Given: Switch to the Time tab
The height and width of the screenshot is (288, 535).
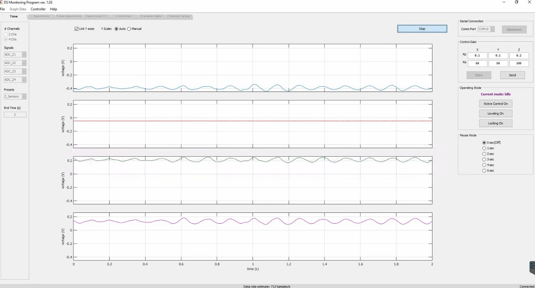Looking at the screenshot, I should (14, 17).
